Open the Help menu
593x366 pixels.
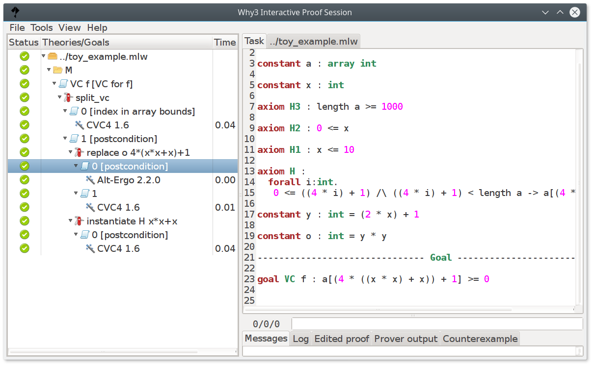[97, 28]
